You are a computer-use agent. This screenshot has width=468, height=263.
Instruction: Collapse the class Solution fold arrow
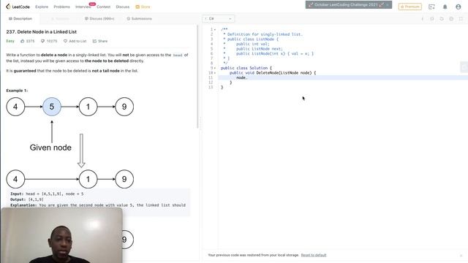[x=215, y=68]
